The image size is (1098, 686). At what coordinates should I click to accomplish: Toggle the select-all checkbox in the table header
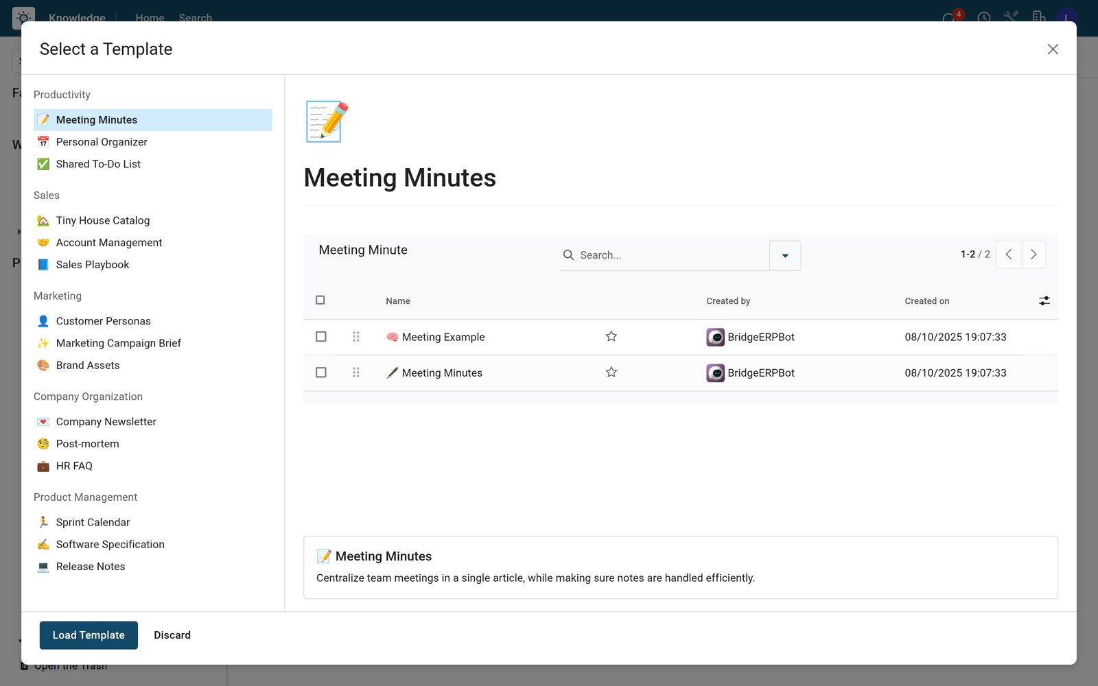320,300
